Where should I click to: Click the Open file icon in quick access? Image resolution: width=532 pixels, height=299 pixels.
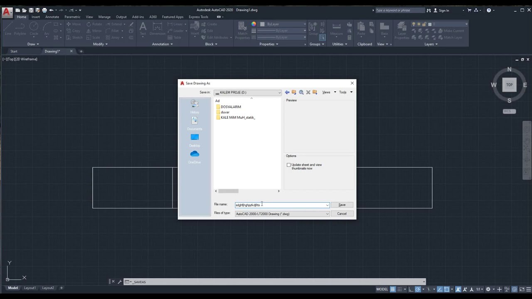tap(25, 10)
